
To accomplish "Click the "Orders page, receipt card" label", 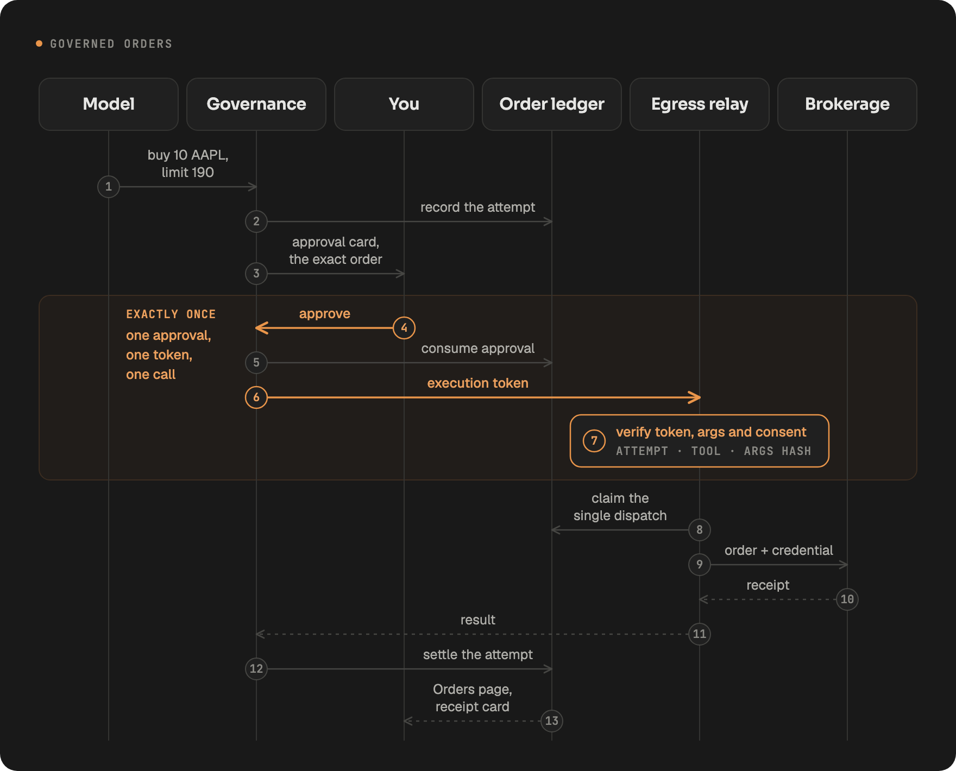I will click(473, 698).
